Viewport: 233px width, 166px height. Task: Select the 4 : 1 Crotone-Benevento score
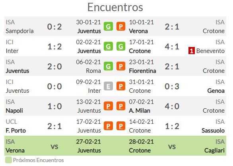click(172, 47)
